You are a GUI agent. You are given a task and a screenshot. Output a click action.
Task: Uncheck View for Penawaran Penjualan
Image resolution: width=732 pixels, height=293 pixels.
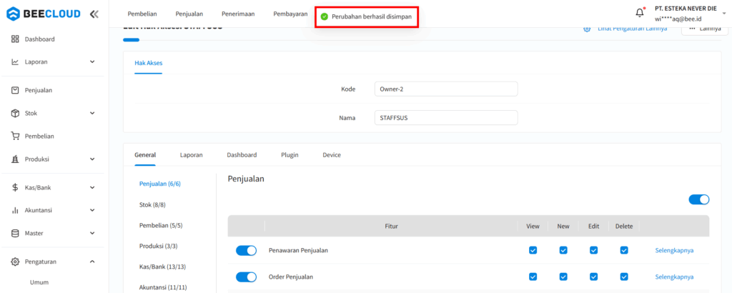coord(533,250)
